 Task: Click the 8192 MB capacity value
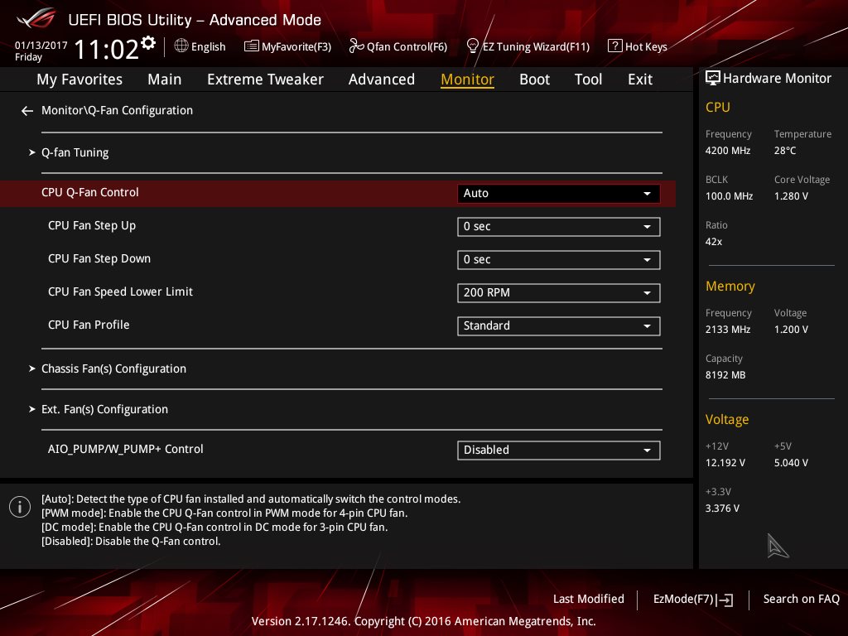pyautogui.click(x=725, y=375)
